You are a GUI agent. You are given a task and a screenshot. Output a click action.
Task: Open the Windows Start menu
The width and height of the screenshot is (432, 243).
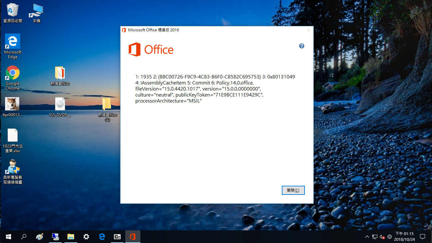pos(9,237)
